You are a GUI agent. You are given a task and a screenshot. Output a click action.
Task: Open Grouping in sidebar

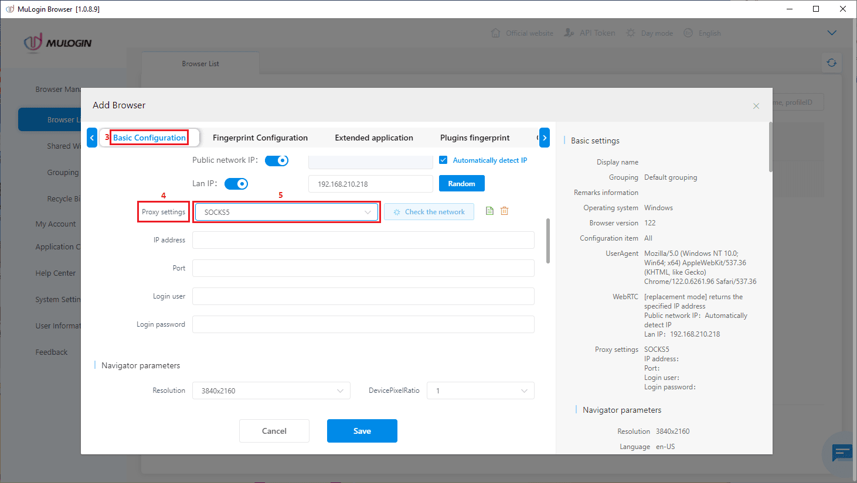63,172
